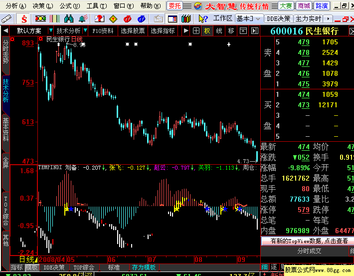354x276 pixels.
Task: Click the blue round info icon
Action: point(141,19)
